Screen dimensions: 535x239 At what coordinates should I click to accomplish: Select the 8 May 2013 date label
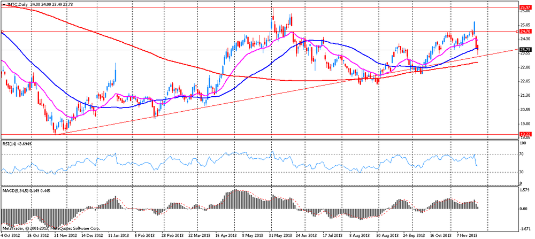point(254,236)
